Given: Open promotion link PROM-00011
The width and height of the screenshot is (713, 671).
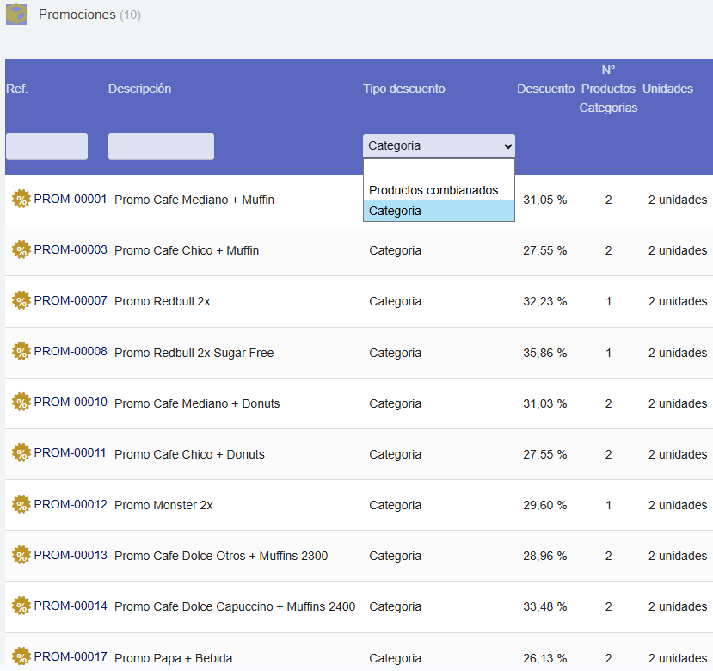Looking at the screenshot, I should click(x=71, y=453).
